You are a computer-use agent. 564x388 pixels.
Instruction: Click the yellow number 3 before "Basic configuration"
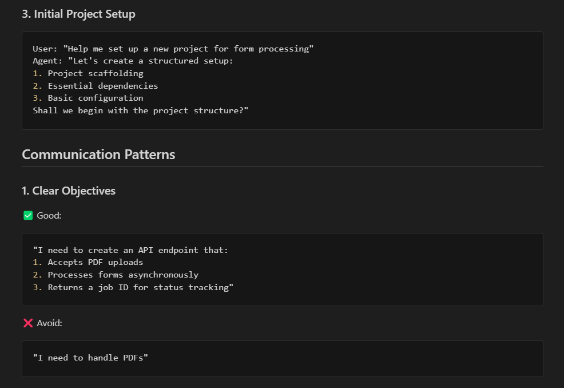(x=35, y=98)
